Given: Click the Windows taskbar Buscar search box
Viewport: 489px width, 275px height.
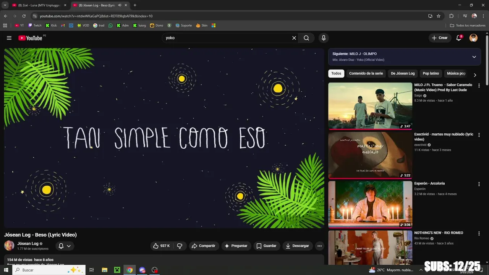Looking at the screenshot, I should [x=49, y=270].
